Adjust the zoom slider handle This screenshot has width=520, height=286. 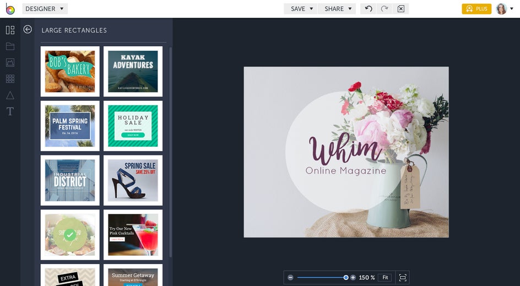tap(346, 277)
